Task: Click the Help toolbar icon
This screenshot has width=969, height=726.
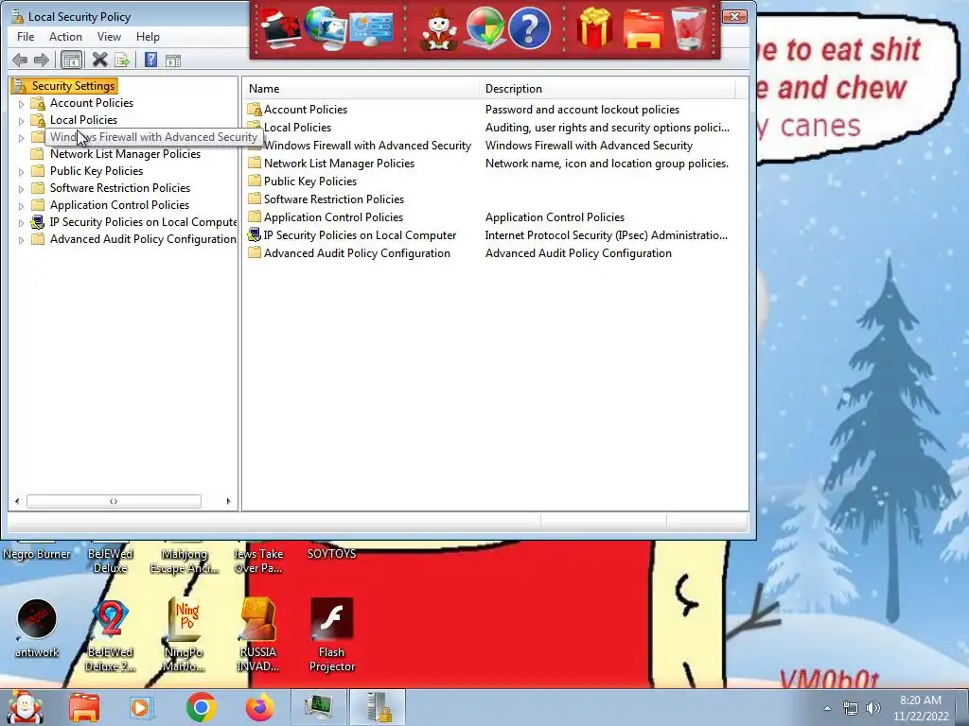Action: coord(150,60)
